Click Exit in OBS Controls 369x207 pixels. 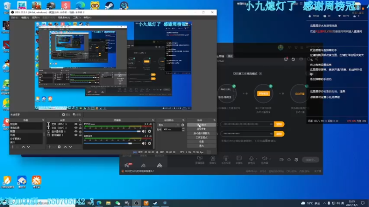tap(202, 146)
